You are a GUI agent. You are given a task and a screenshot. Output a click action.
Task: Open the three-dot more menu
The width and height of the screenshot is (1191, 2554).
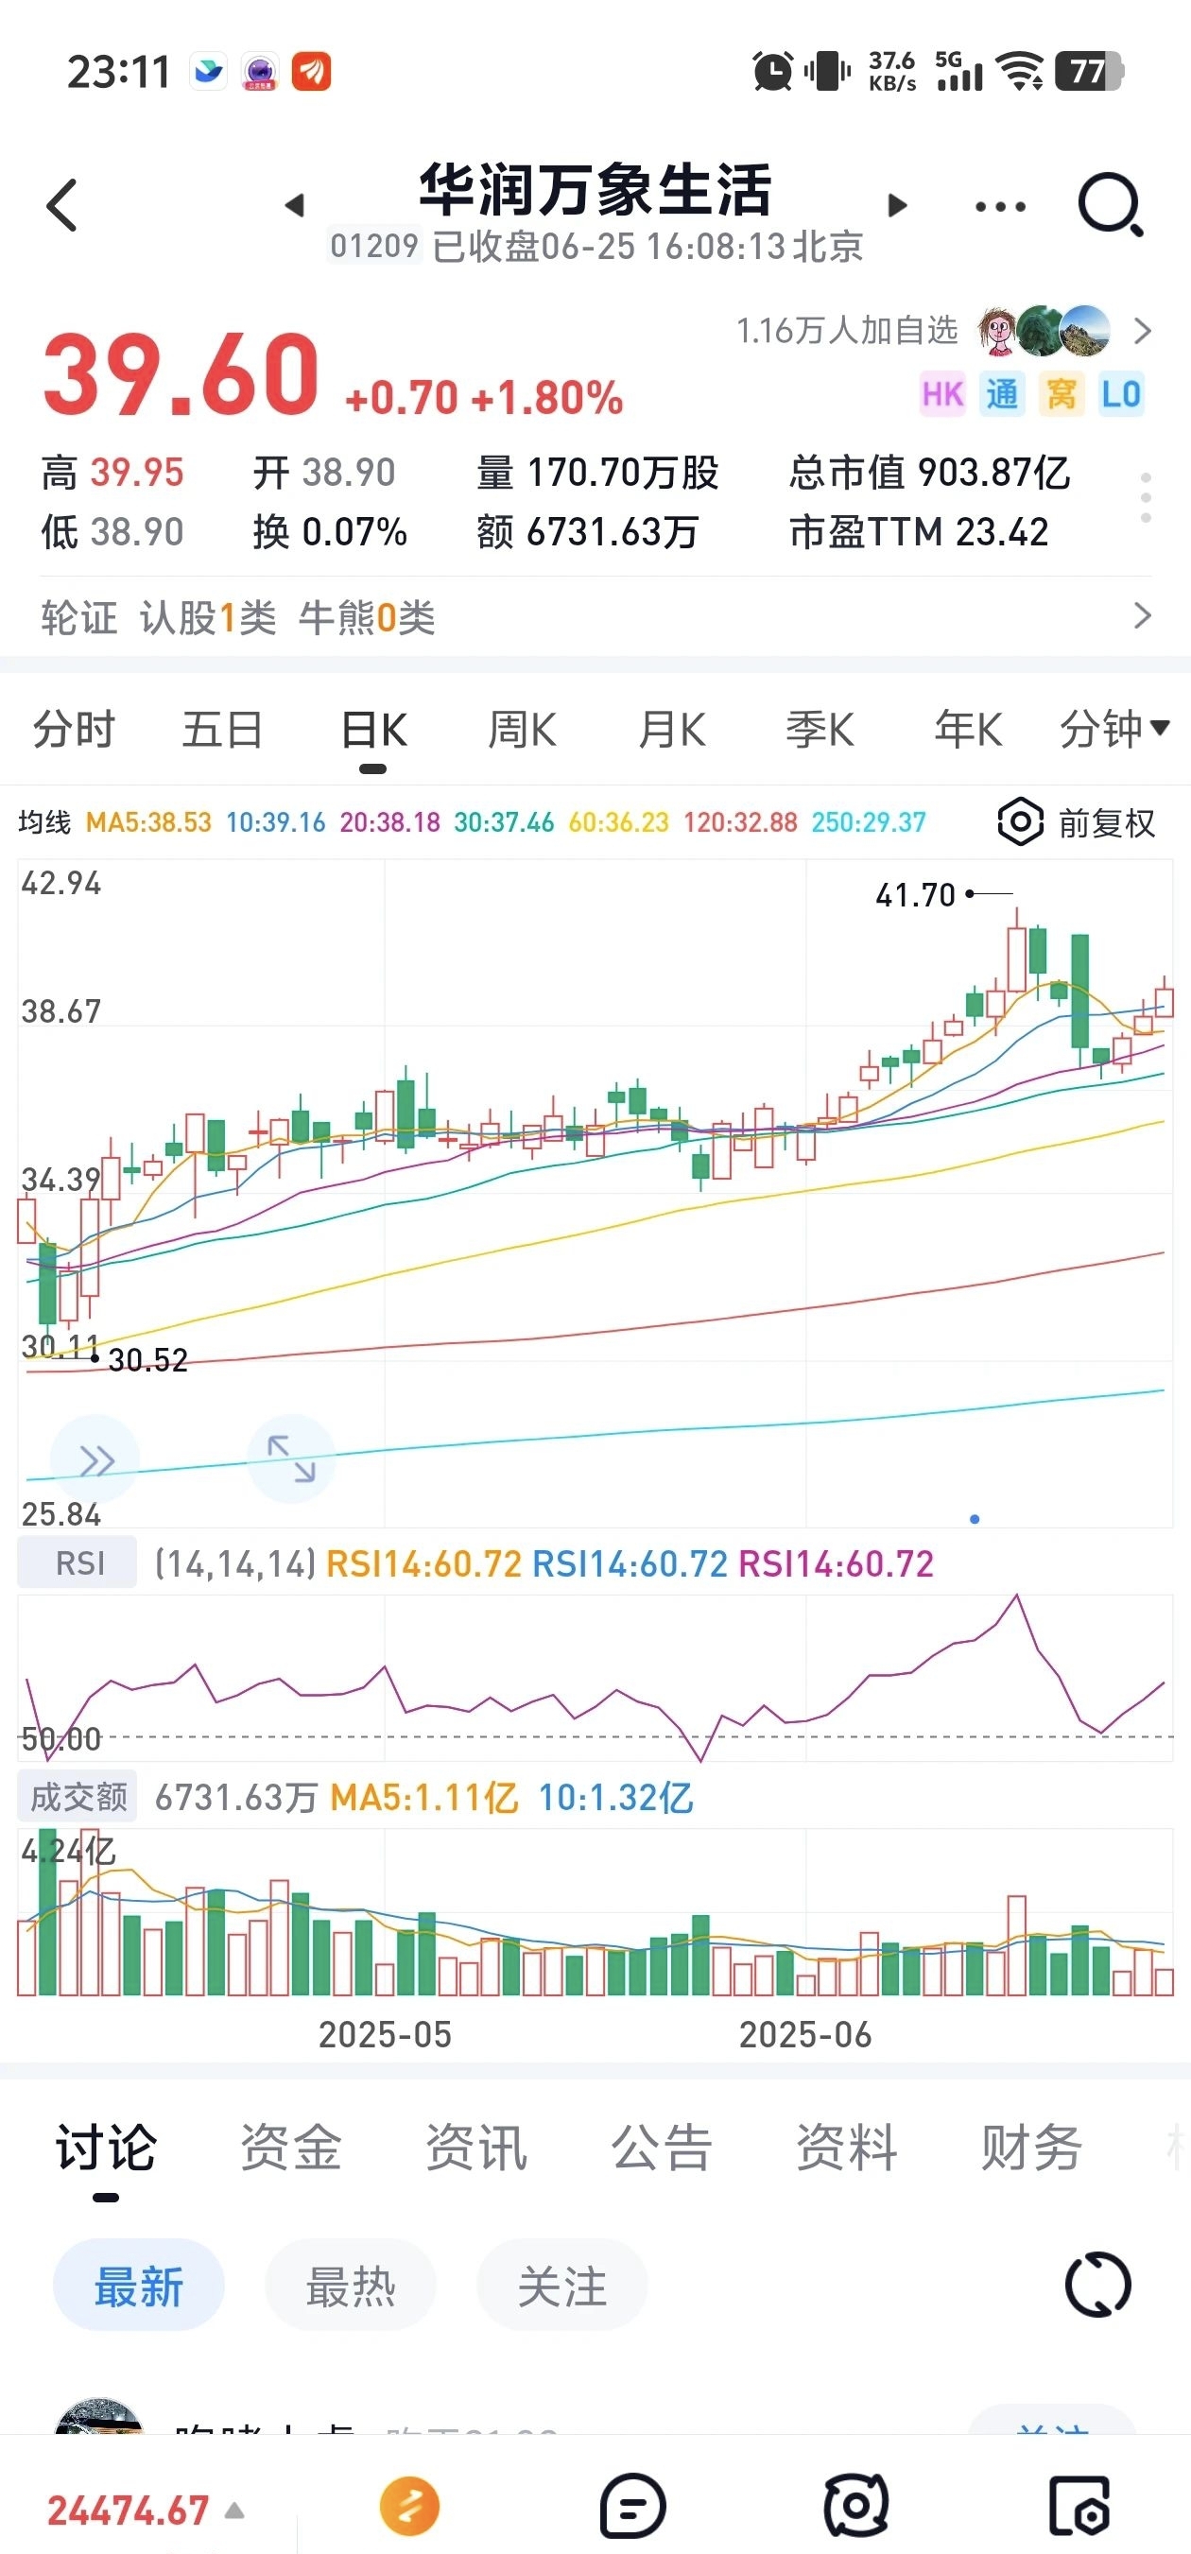(1000, 206)
